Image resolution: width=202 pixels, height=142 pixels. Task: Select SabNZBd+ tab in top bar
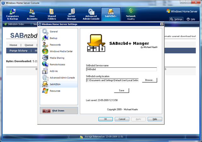coord(111,14)
